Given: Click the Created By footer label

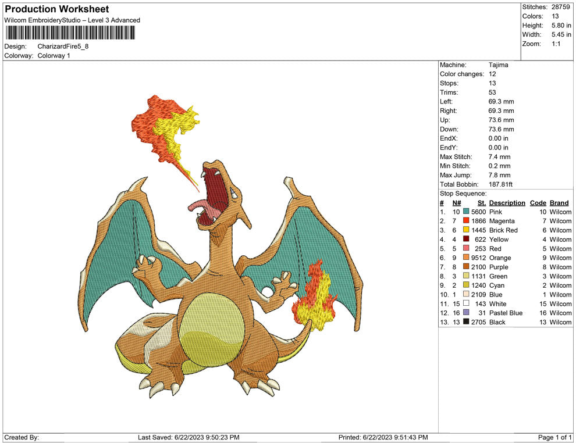Looking at the screenshot, I should [22, 437].
